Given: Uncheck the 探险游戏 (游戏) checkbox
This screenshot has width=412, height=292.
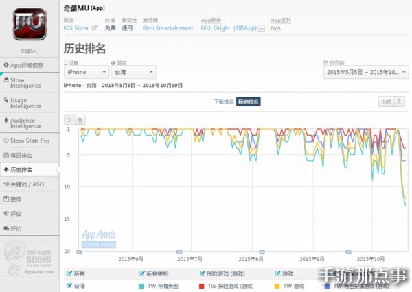Looking at the screenshot, I should (201, 273).
